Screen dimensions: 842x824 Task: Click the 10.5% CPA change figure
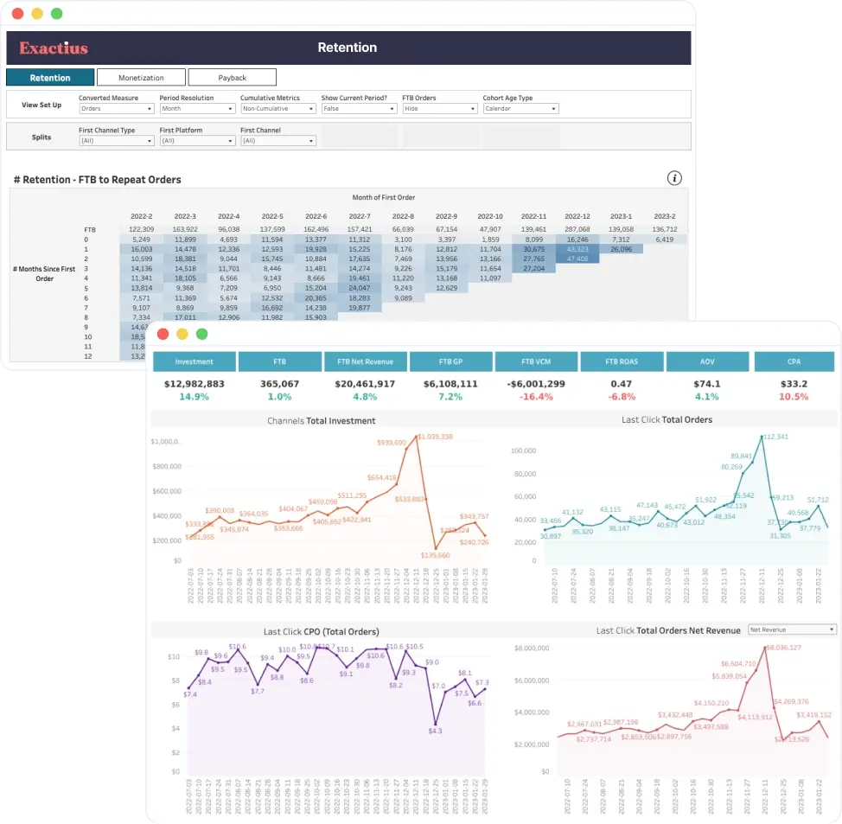[x=794, y=397]
